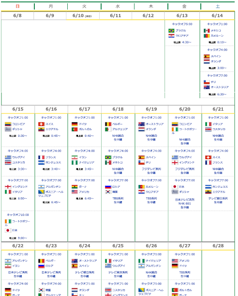The image size is (238, 296).
Task: Click Belgium flag in 6/18 column
Action: tap(108, 124)
